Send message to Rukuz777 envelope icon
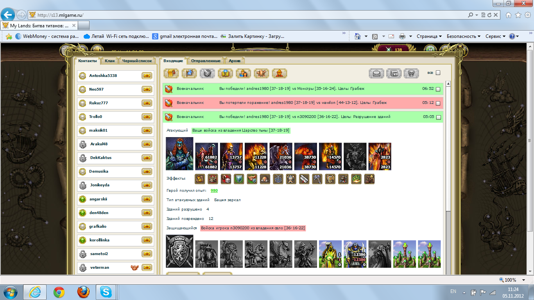The height and width of the screenshot is (300, 534). 147,103
